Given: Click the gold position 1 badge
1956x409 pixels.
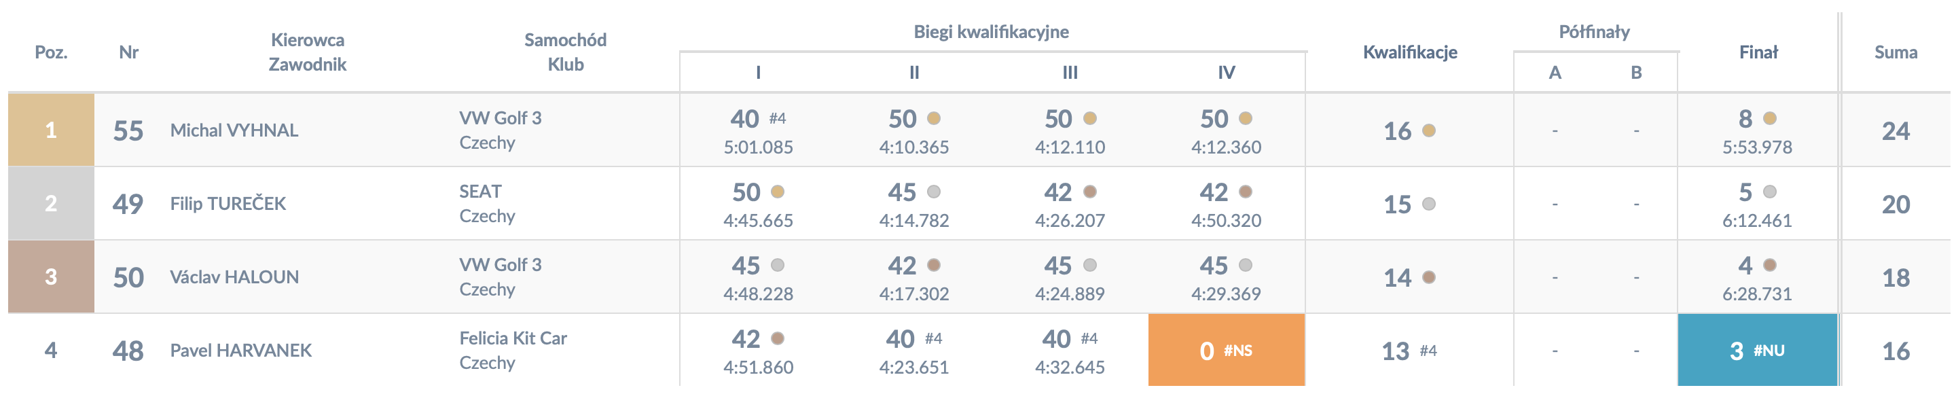Looking at the screenshot, I should (x=51, y=130).
